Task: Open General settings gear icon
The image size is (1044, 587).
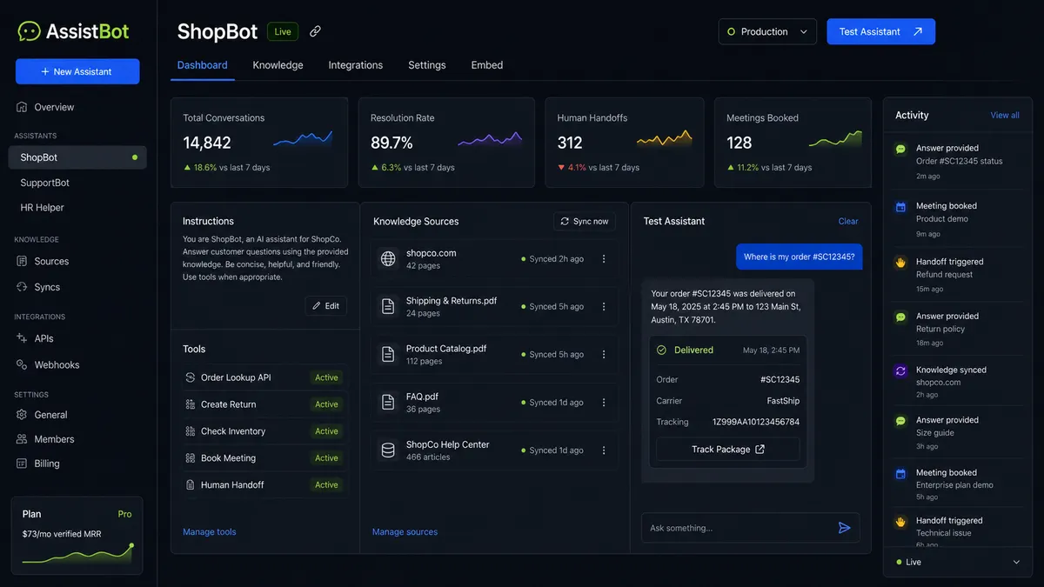Action: (23, 415)
